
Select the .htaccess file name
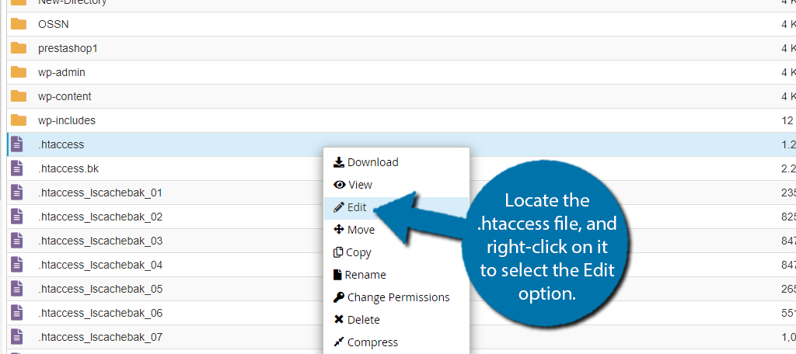pos(61,144)
